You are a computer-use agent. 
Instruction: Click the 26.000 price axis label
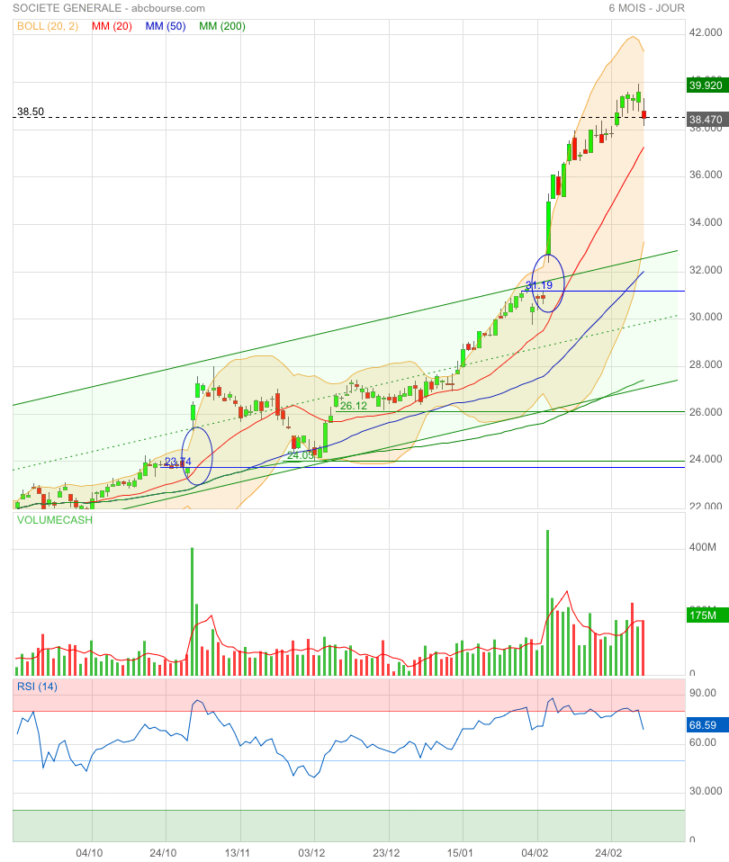[706, 412]
